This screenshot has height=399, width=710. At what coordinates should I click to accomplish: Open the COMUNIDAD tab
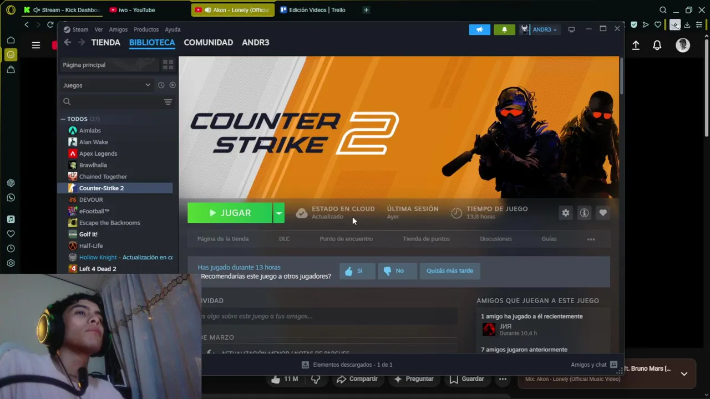208,43
